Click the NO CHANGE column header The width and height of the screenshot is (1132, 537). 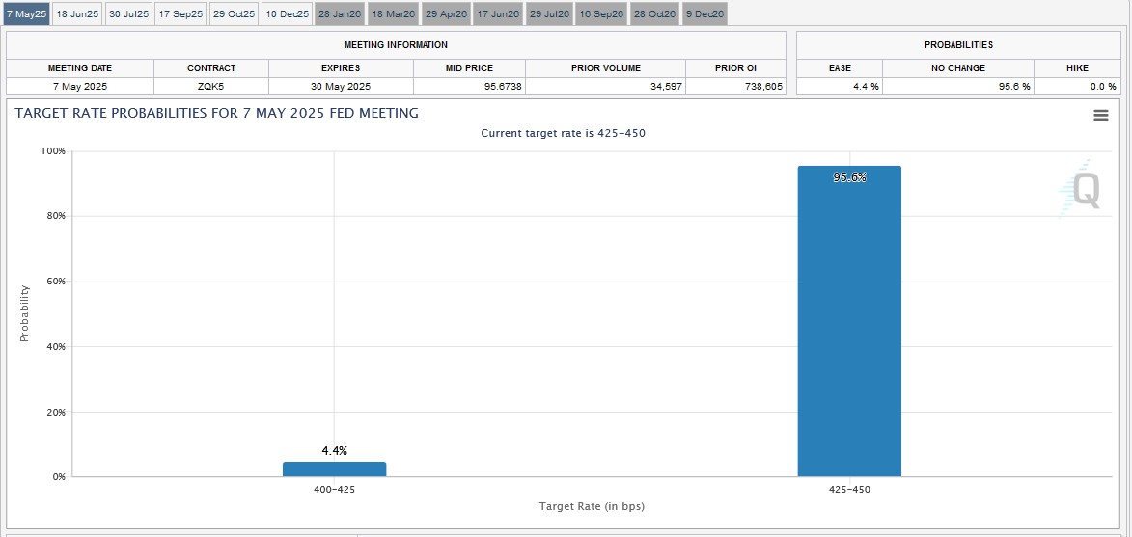(x=958, y=67)
